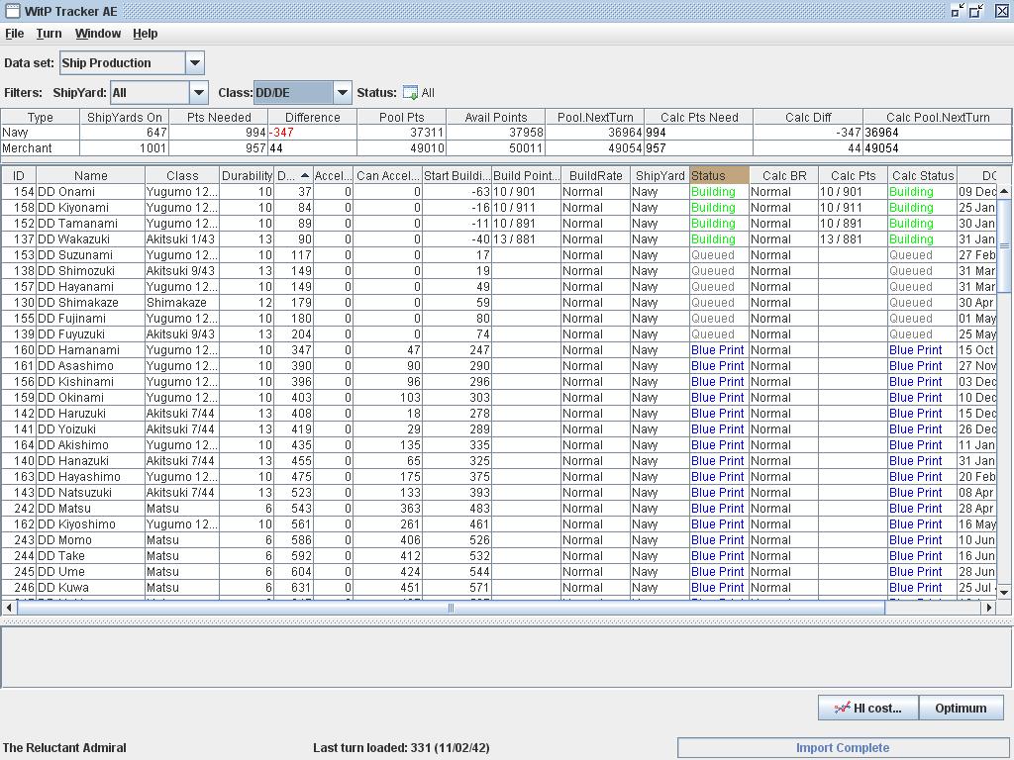Click the Status filter icon beside All

[x=410, y=93]
